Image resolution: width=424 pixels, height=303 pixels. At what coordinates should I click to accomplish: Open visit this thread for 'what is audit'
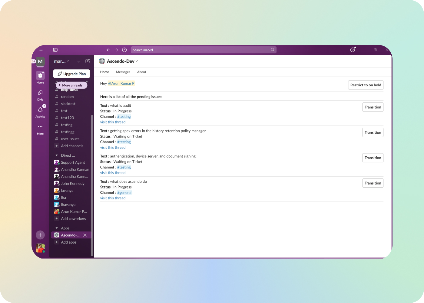point(113,122)
